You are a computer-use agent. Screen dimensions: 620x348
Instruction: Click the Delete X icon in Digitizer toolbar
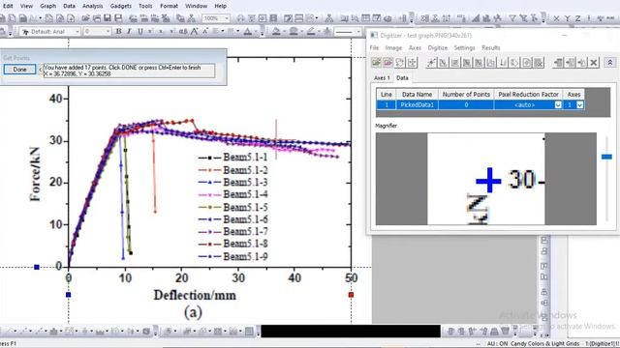[x=594, y=62]
